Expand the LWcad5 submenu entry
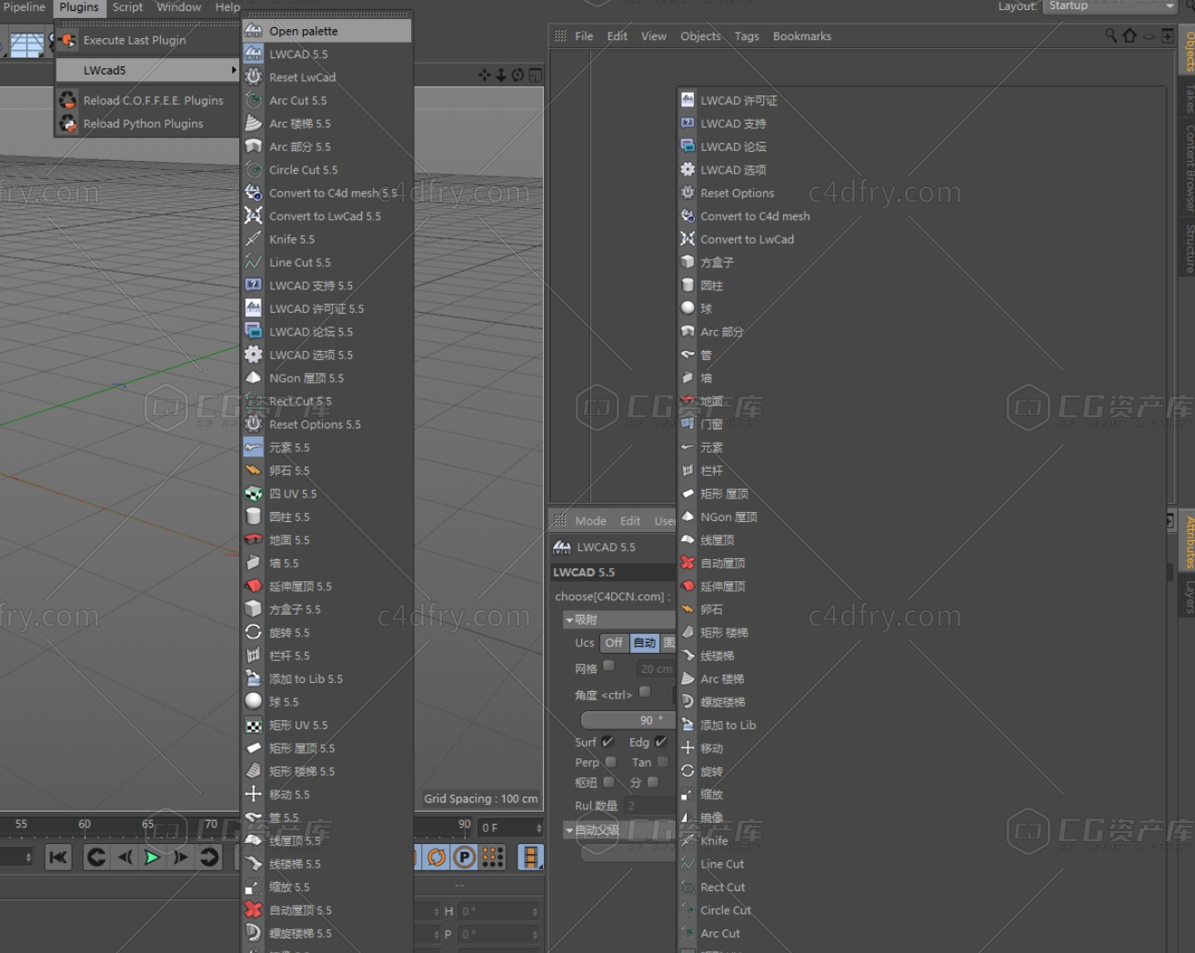 tap(147, 70)
